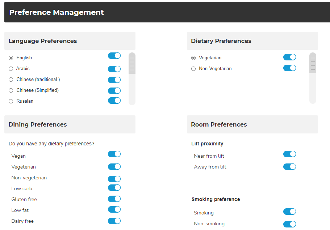Click the Dietary Preferences scrollbar thumb
This screenshot has width=330, height=230.
pyautogui.click(x=313, y=63)
